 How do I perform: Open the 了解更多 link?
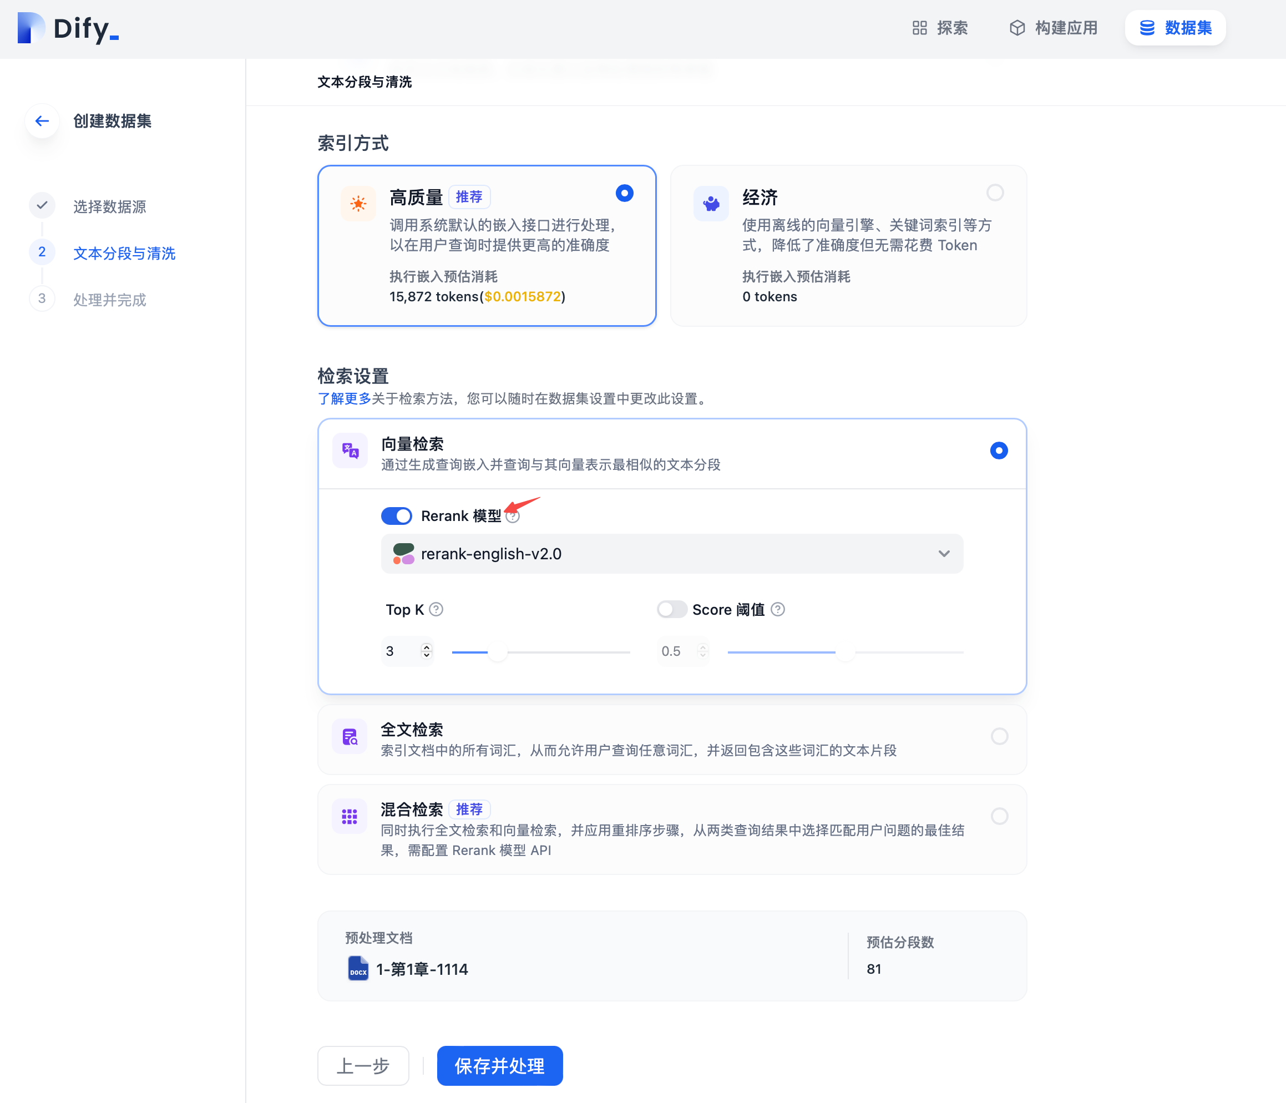coord(345,399)
